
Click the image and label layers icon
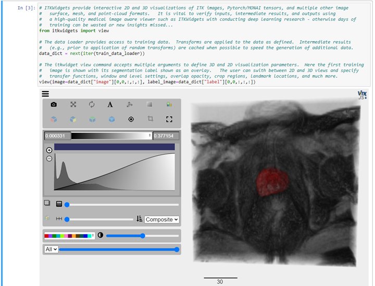(169, 104)
